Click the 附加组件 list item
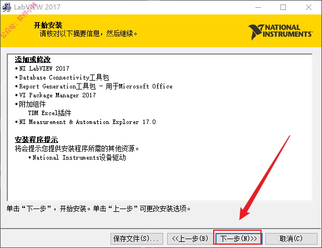 tap(31, 104)
